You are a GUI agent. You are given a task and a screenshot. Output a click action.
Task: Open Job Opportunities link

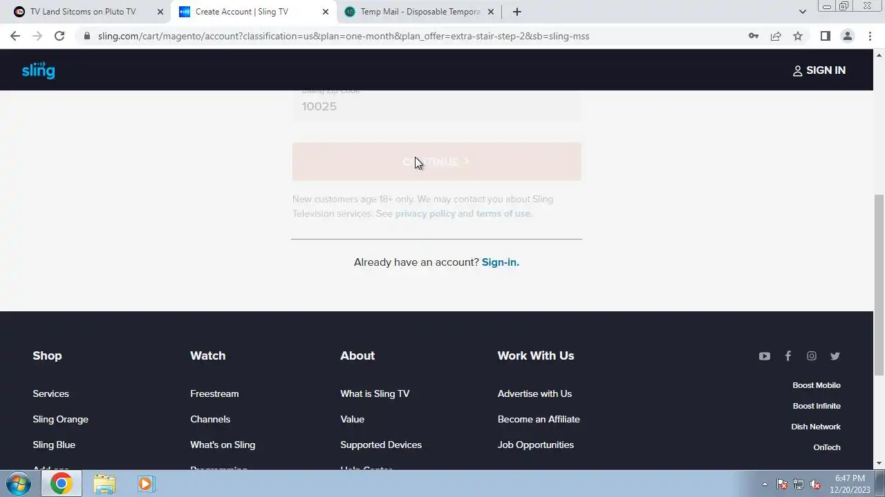[536, 445]
